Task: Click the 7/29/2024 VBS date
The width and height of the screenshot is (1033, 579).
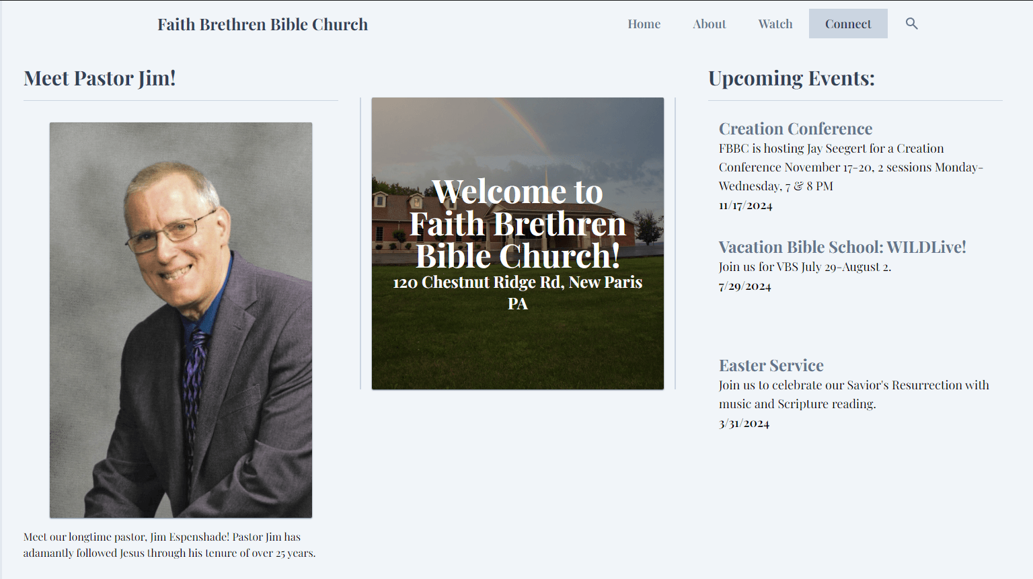Action: (744, 286)
